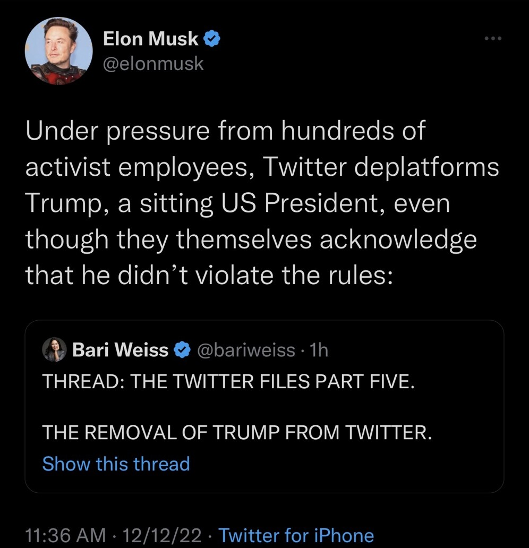Click empty space right of Show this thread
529x548 pixels.
click(x=345, y=464)
